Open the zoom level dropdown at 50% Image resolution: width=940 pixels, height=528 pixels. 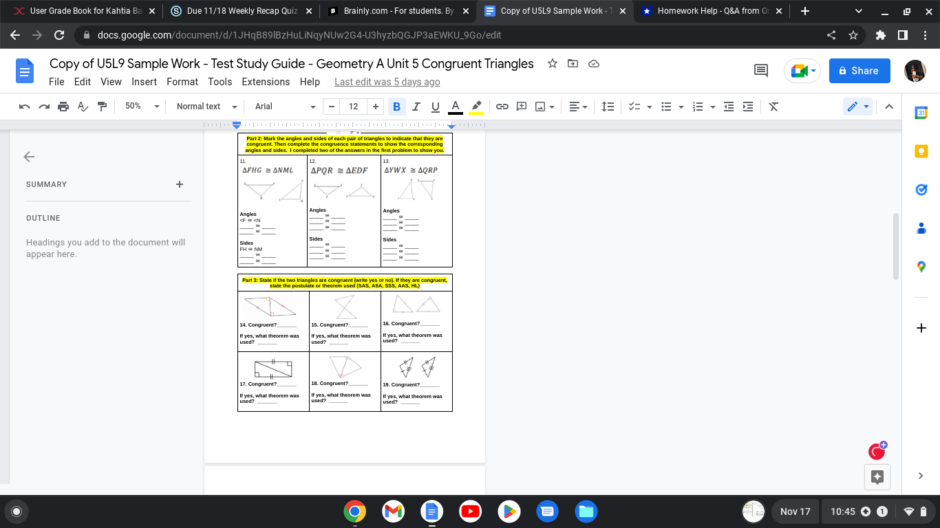pos(141,107)
